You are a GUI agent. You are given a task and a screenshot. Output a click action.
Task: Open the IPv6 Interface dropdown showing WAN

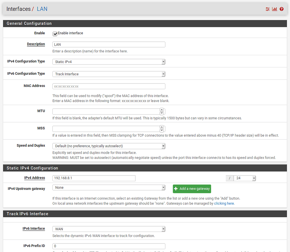163,229
